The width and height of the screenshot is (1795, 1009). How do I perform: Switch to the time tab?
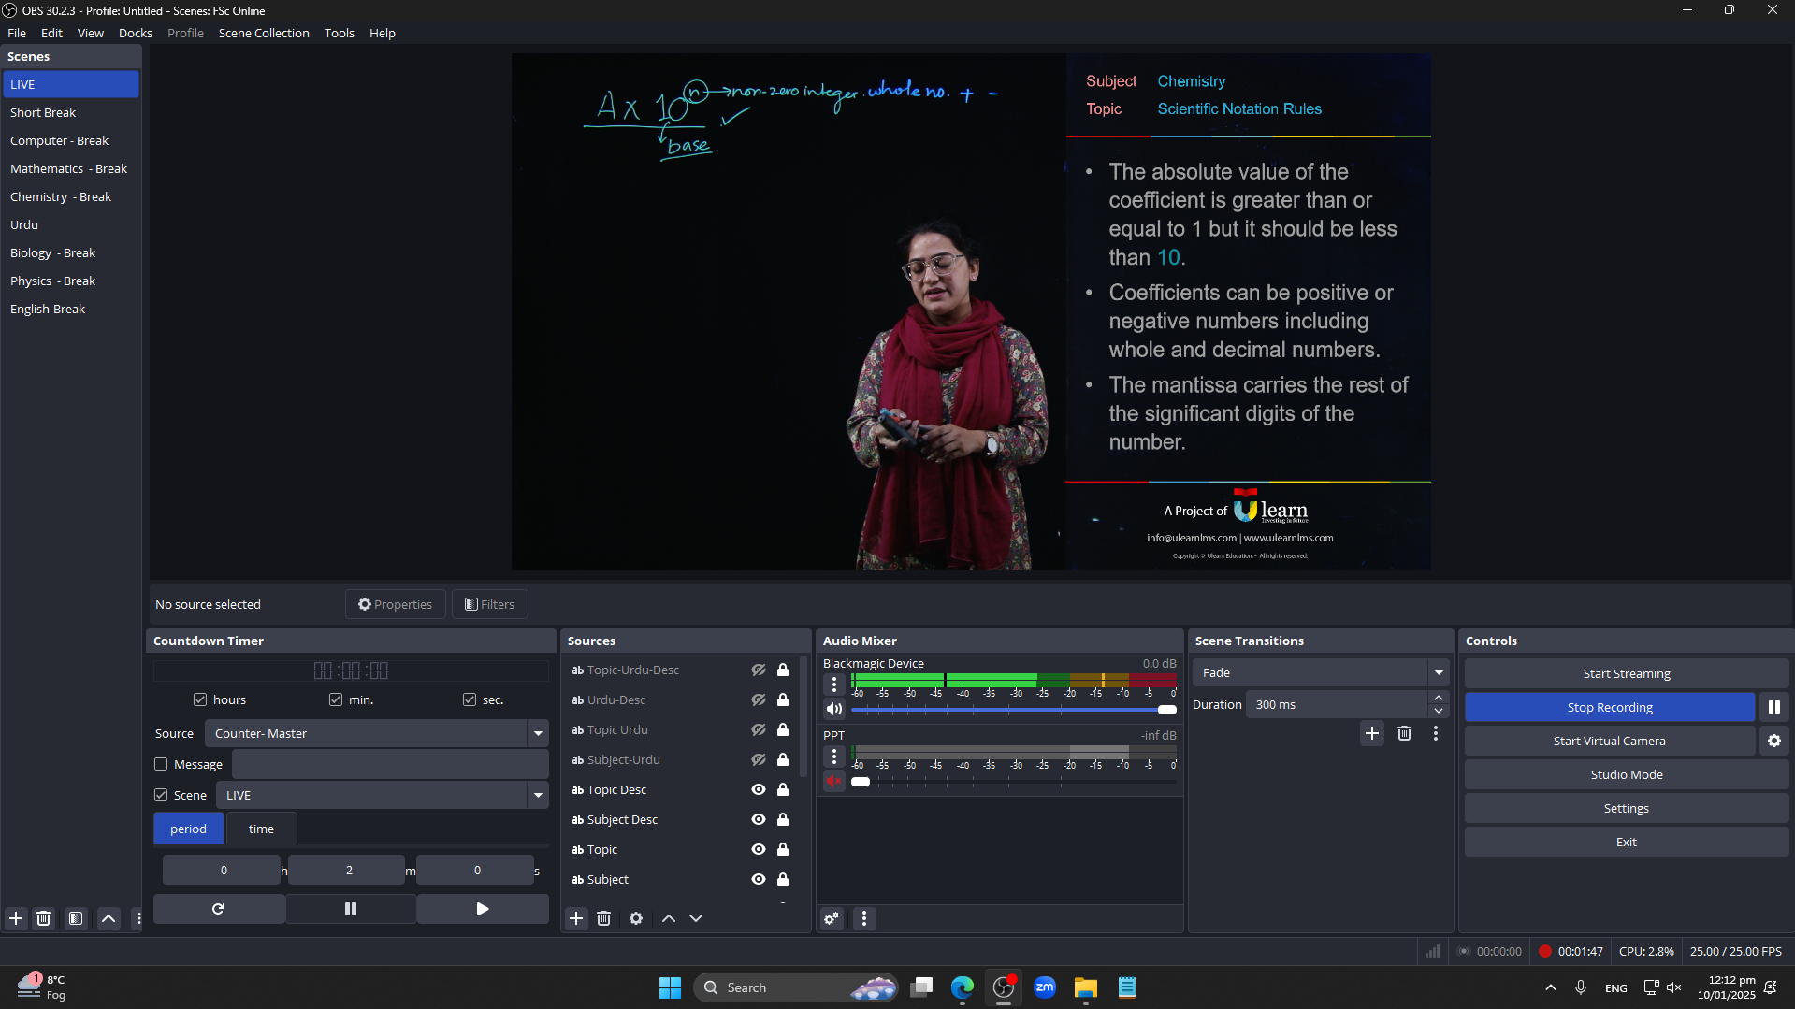click(261, 829)
